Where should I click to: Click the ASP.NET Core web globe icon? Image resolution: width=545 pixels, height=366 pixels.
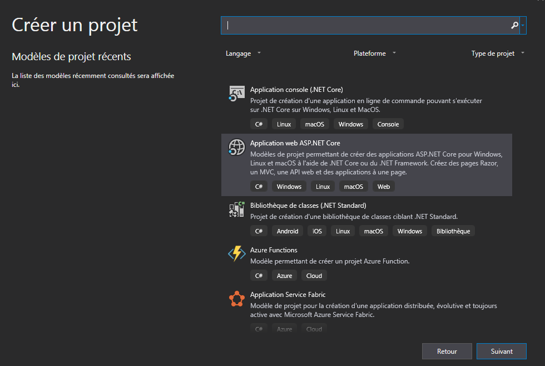pyautogui.click(x=237, y=147)
